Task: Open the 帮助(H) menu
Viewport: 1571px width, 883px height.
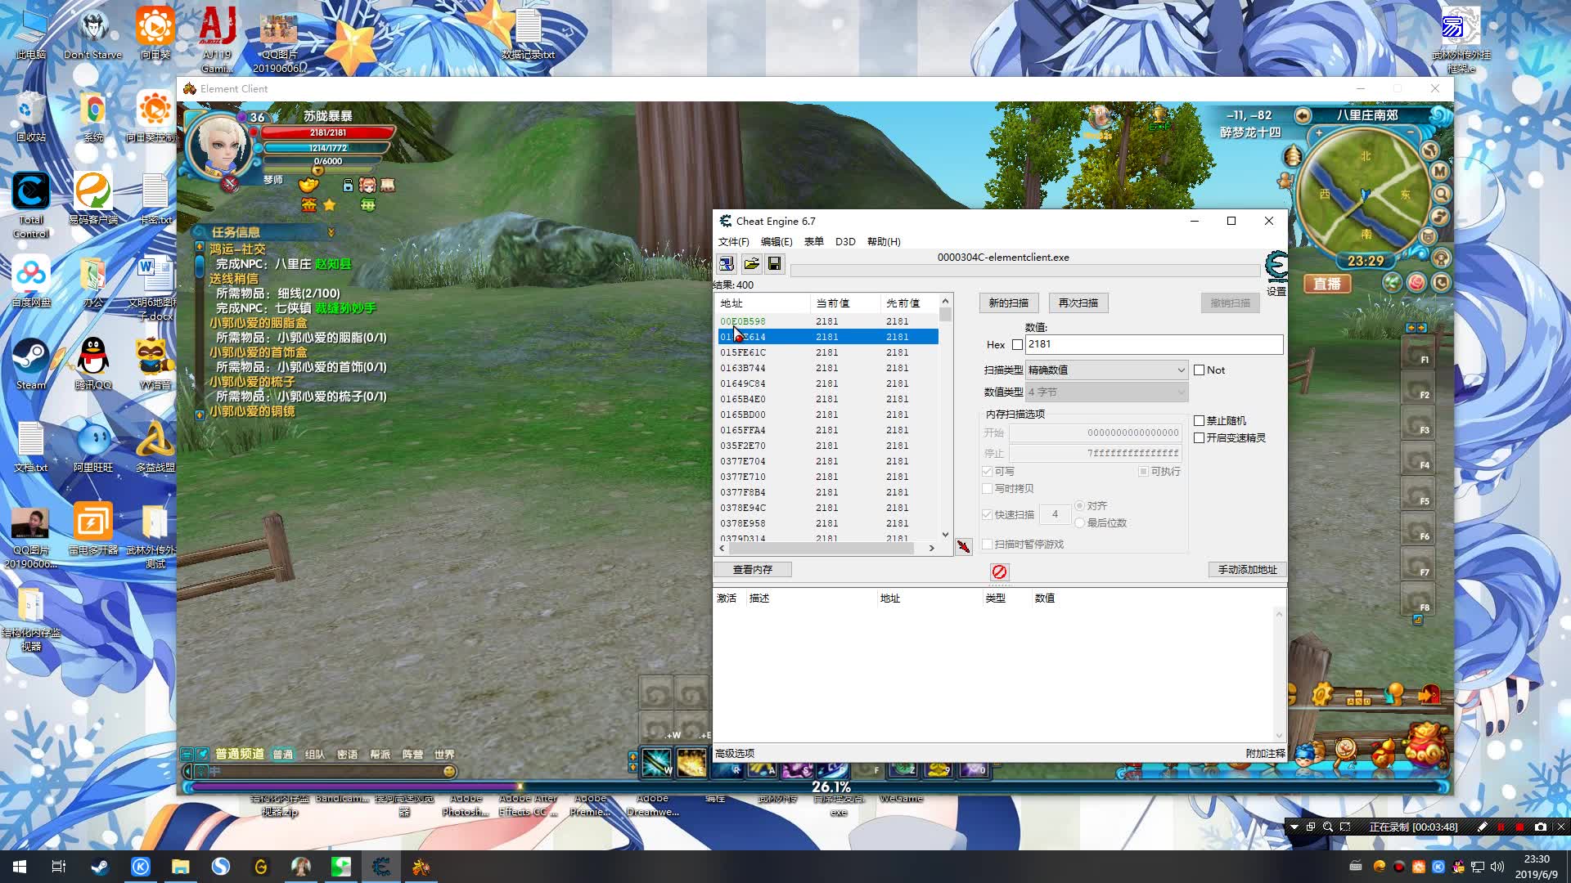Action: point(884,242)
